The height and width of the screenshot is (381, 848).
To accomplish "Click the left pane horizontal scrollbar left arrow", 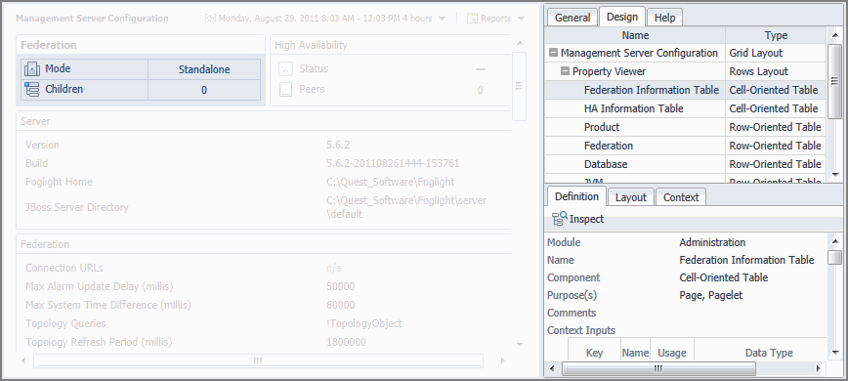I will pyautogui.click(x=23, y=360).
